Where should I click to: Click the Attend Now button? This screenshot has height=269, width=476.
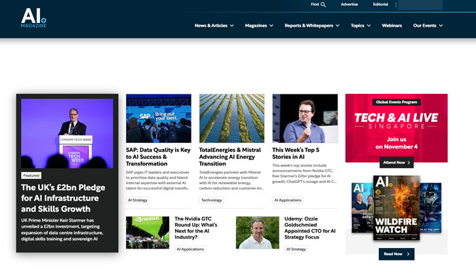coord(397,163)
